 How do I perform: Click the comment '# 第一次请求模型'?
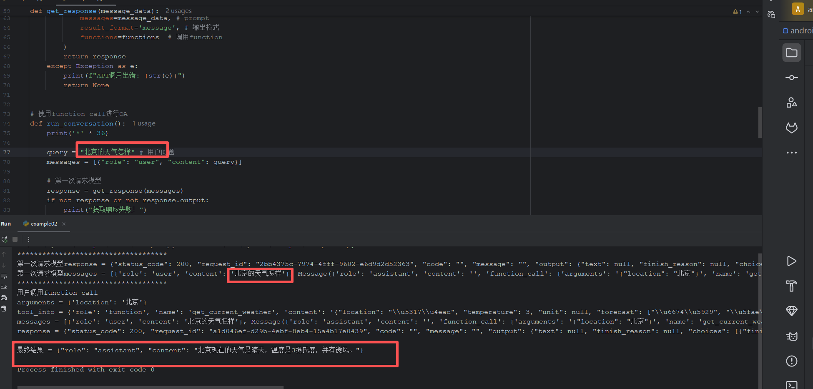(74, 181)
